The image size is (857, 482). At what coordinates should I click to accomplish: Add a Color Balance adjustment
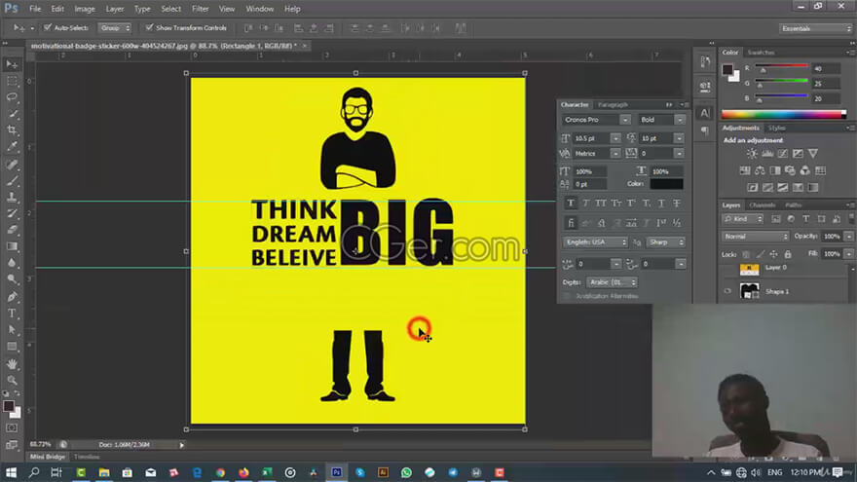pyautogui.click(x=760, y=170)
